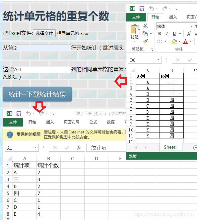
Task: Open the Fill Color dropdown arrow
Action: [179, 41]
